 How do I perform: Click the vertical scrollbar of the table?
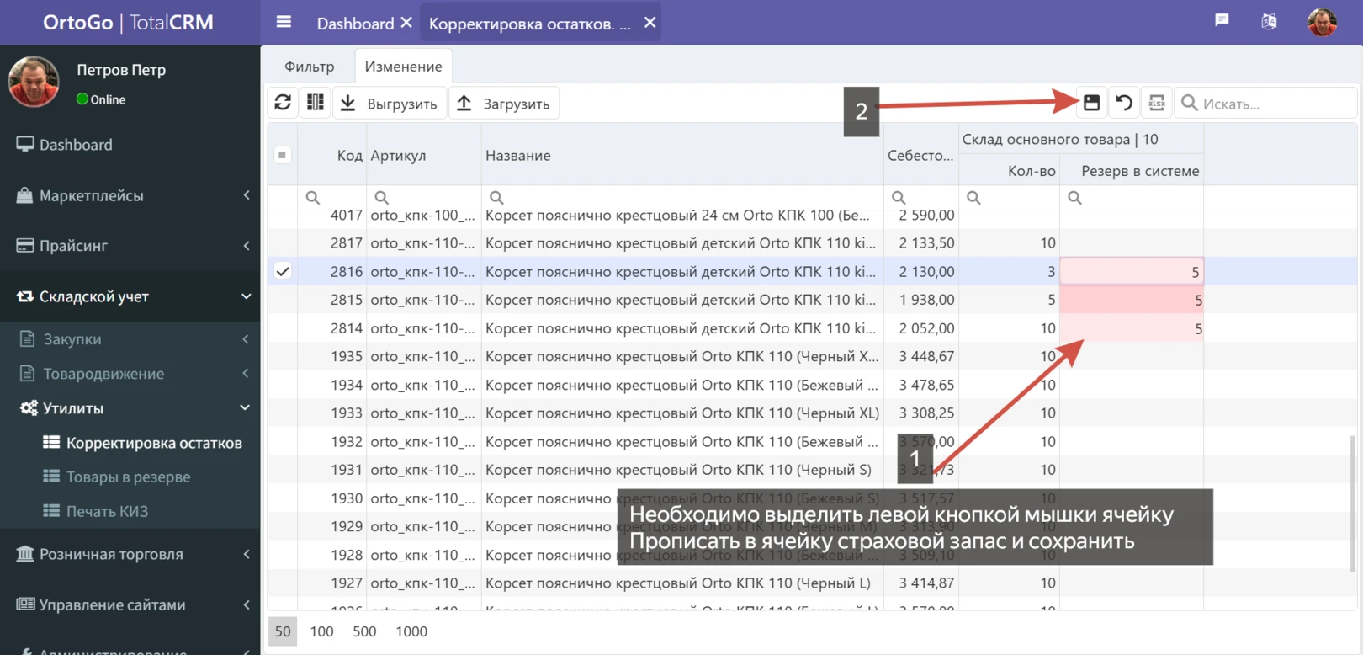pos(1351,505)
